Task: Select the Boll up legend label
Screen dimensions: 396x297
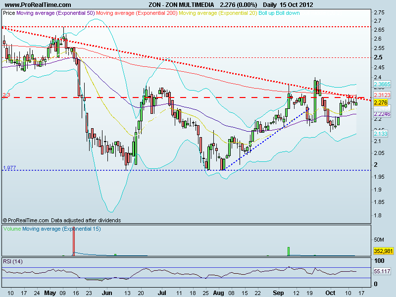Action: pos(266,13)
